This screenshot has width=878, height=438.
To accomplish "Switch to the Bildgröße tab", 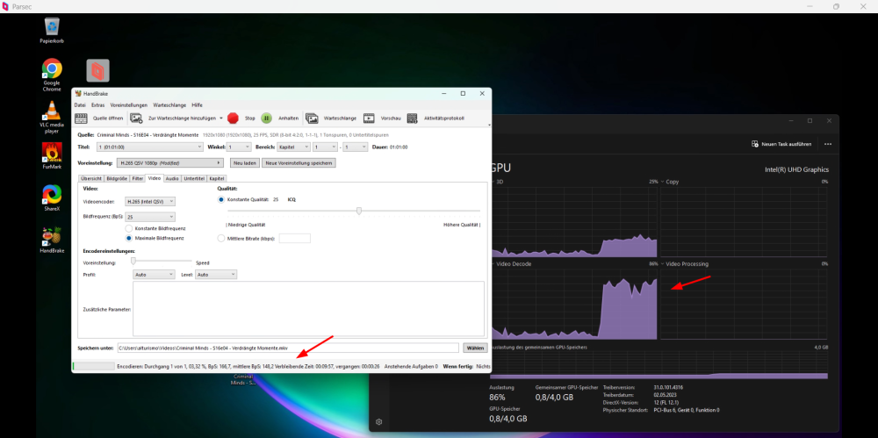I will tap(117, 179).
